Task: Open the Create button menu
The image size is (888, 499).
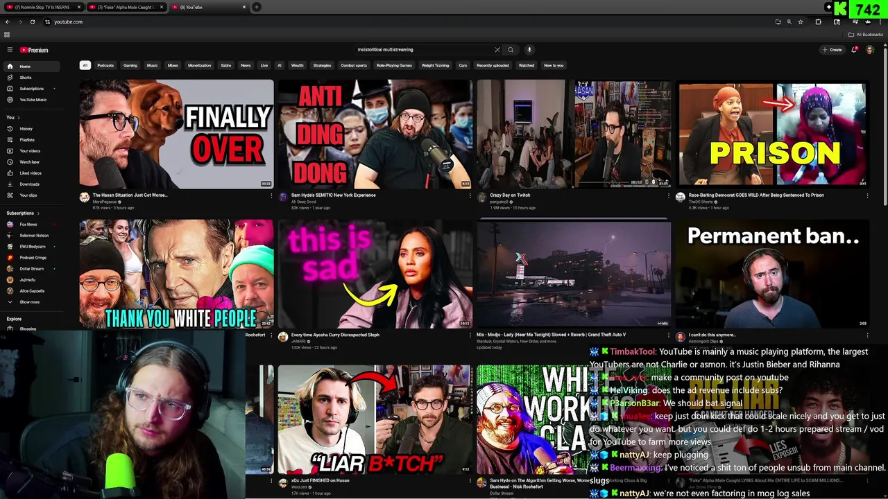Action: pyautogui.click(x=832, y=50)
